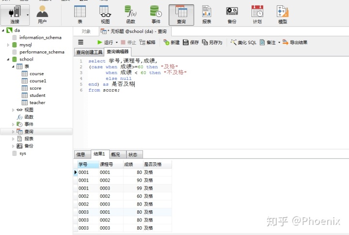Click the 课程号 column header
The image size is (349, 235).
[111, 164]
